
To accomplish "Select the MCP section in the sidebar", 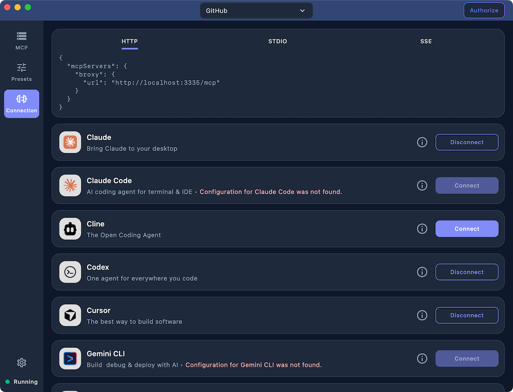I will pyautogui.click(x=21, y=40).
